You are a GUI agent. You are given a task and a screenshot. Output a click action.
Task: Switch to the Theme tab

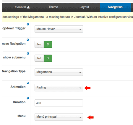point(53,7)
